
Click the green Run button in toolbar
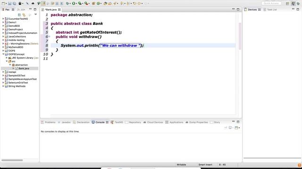[x=74, y=3]
